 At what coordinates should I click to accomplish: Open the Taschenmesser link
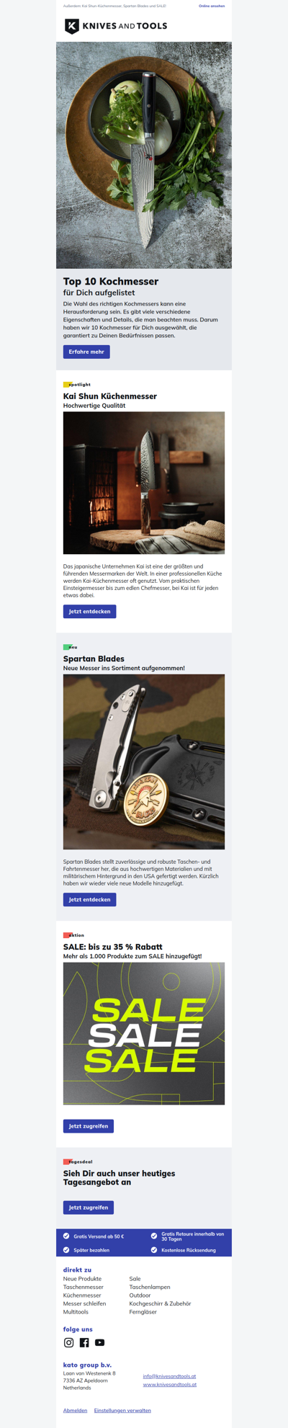[84, 1287]
